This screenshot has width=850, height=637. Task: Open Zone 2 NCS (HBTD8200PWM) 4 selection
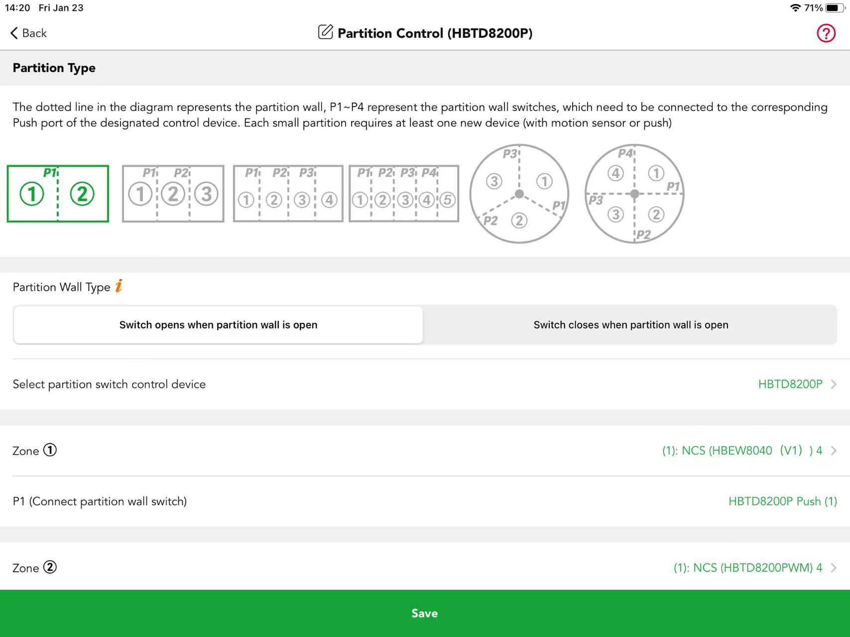748,568
